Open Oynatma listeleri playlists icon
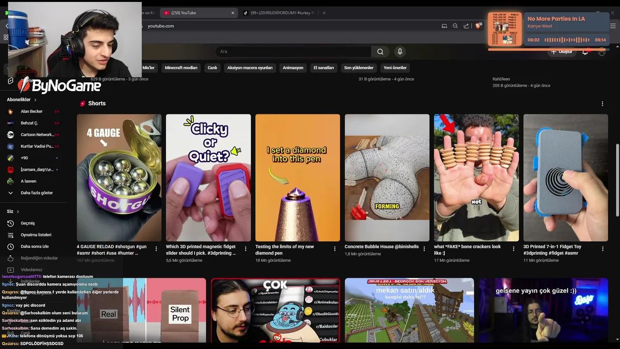Viewport: 620px width, 349px height. click(10, 235)
